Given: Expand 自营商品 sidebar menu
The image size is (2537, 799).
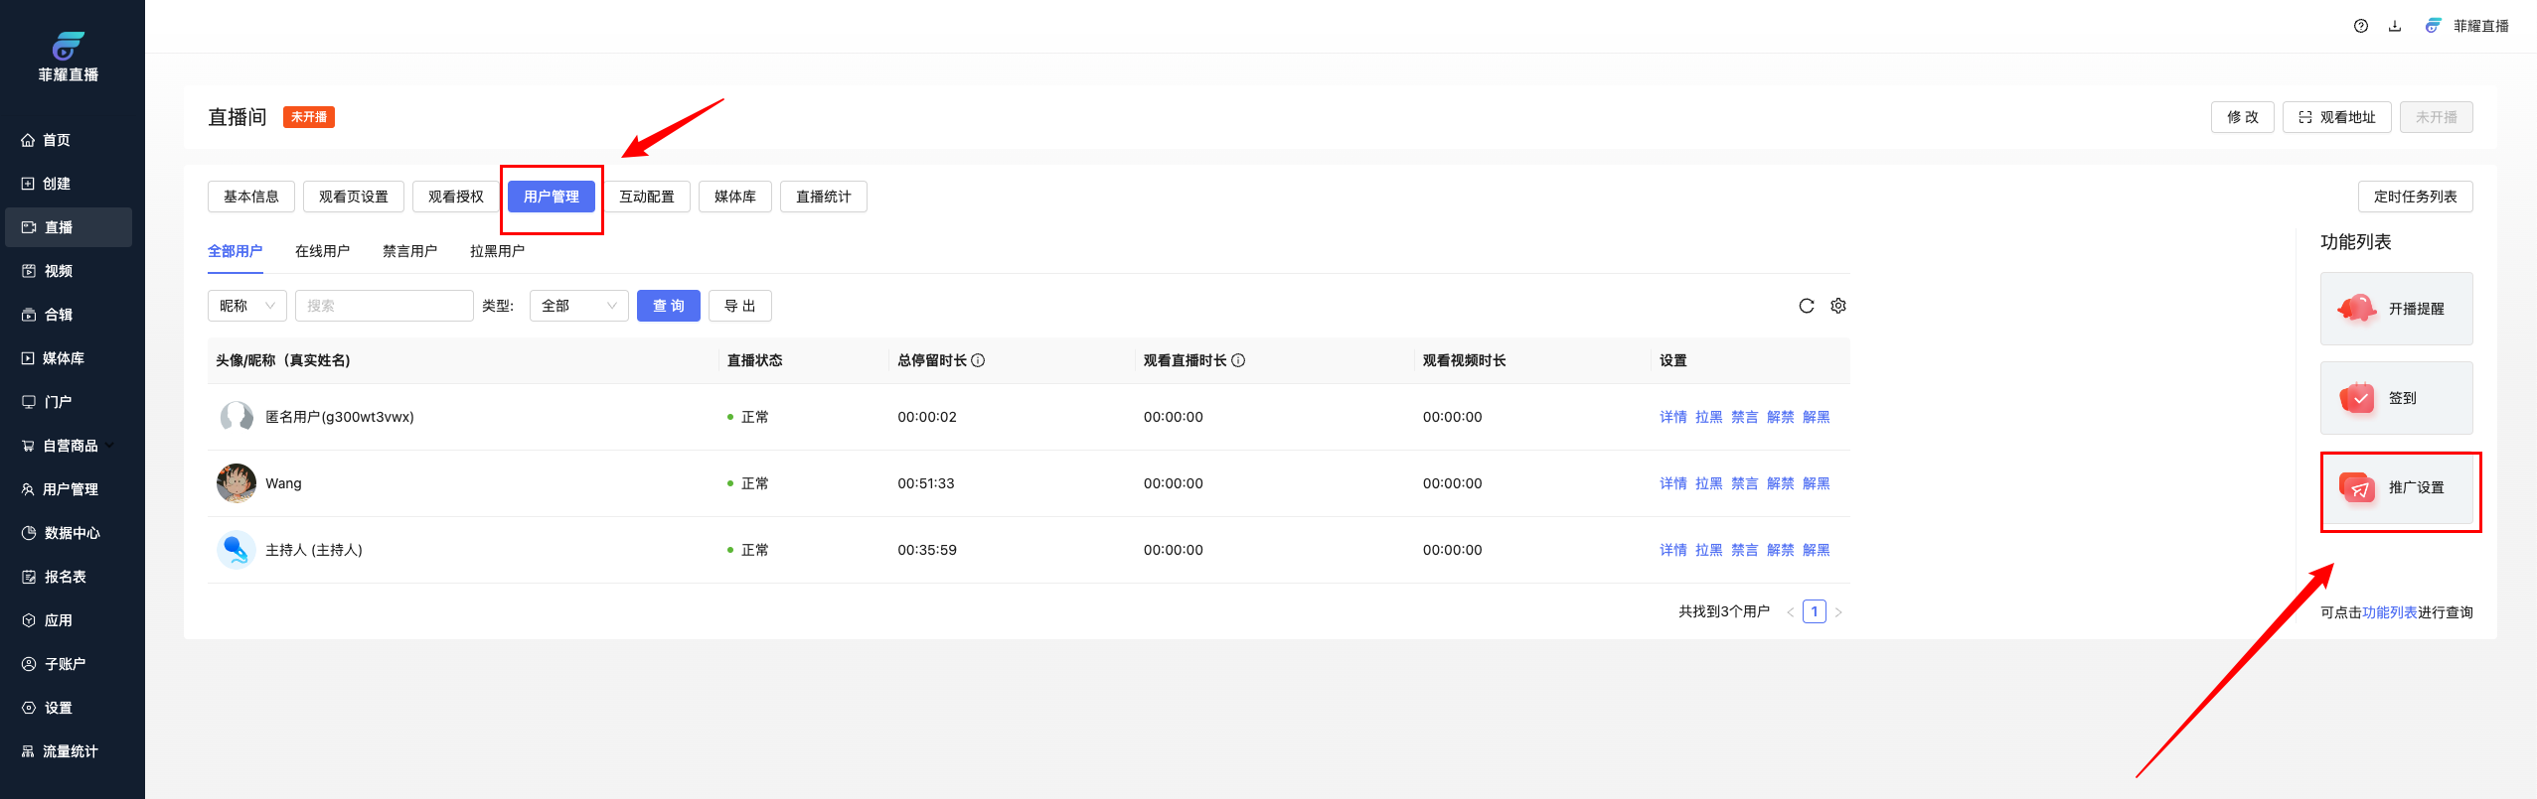Looking at the screenshot, I should pyautogui.click(x=70, y=446).
